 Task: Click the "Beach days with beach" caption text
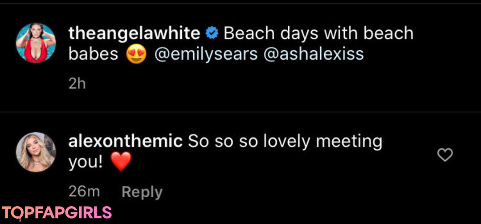click(318, 33)
